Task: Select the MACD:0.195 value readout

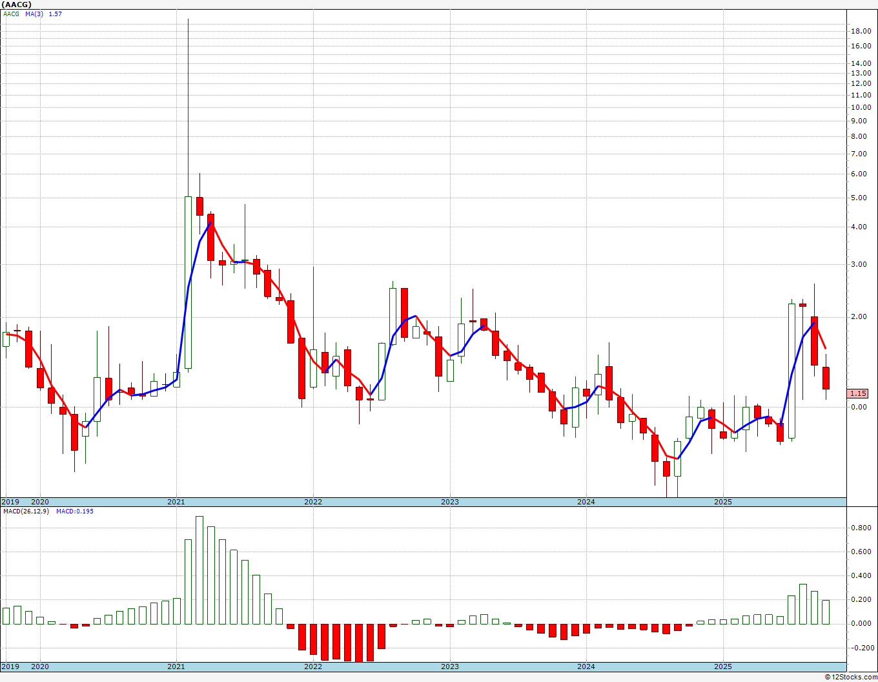Action: (75, 511)
